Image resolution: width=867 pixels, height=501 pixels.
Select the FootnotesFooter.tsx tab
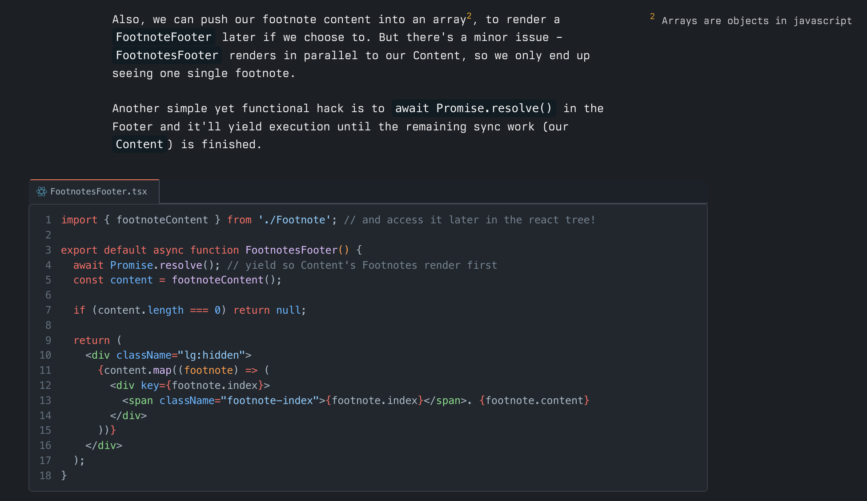pyautogui.click(x=98, y=192)
